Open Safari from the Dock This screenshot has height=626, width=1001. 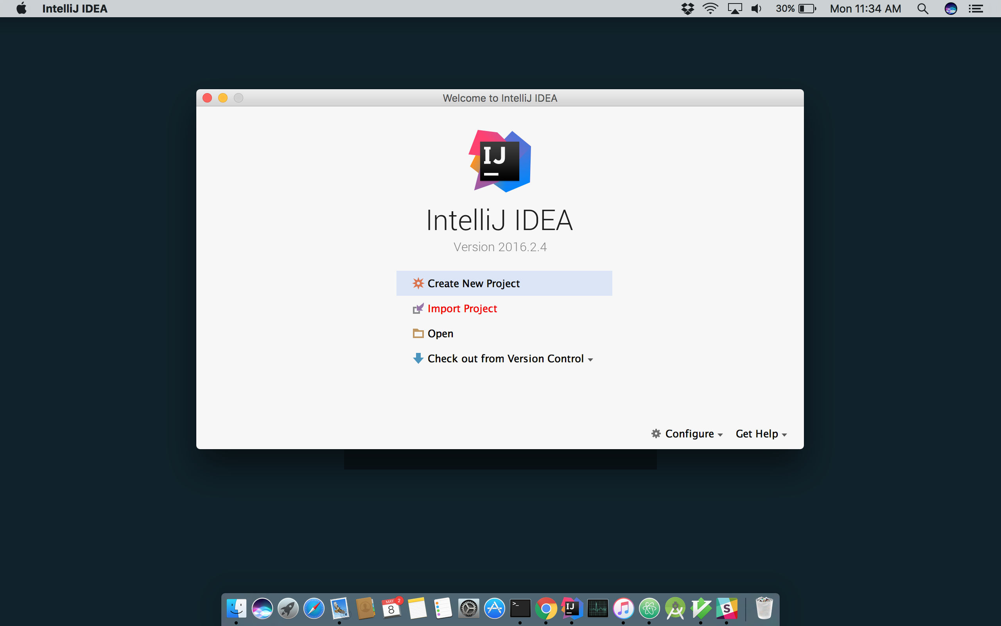314,608
